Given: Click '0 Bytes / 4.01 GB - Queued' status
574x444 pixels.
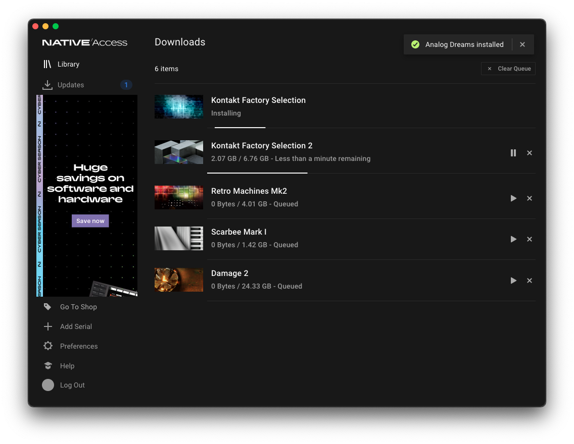Looking at the screenshot, I should coord(255,204).
